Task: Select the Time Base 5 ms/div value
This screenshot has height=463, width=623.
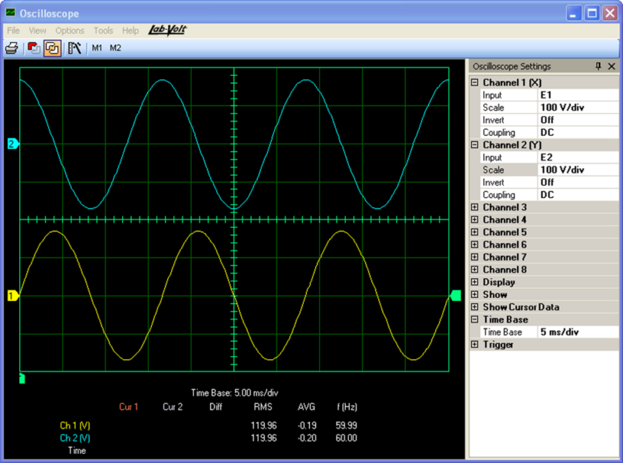Action: tap(578, 332)
